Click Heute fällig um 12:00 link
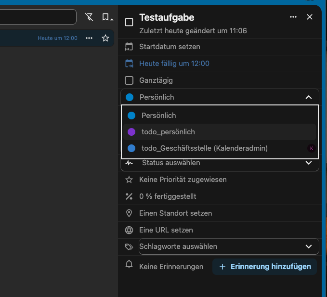The width and height of the screenshot is (327, 297). [x=174, y=64]
